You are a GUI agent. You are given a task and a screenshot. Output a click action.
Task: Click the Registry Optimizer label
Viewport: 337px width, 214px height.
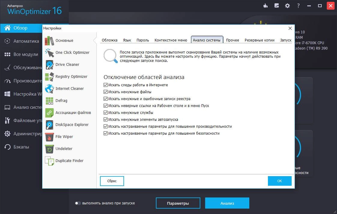71,77
